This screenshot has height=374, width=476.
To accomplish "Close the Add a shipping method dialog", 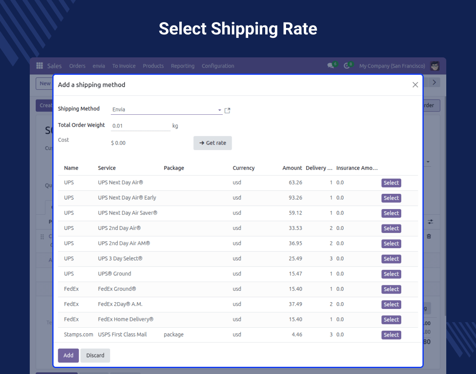I will (x=415, y=85).
